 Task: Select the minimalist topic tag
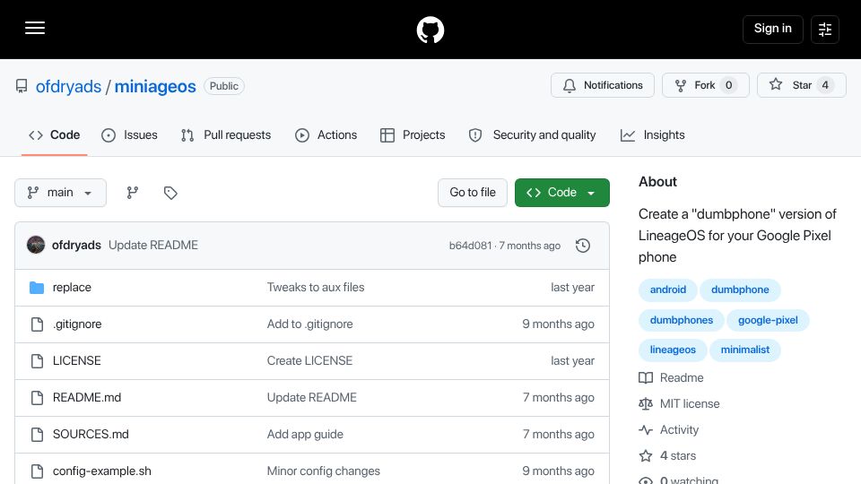pos(745,350)
